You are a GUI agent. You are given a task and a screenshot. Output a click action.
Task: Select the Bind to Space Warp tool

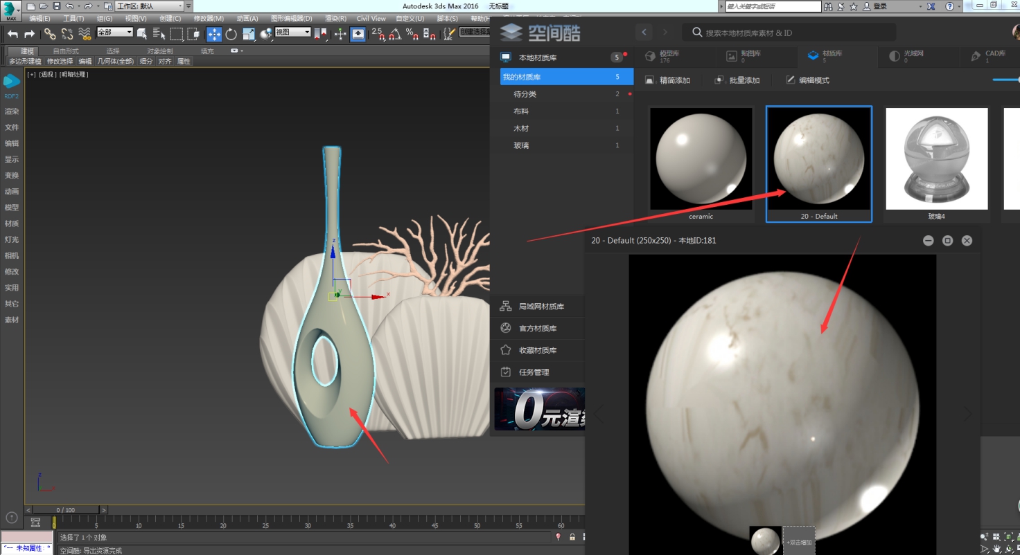coord(85,33)
